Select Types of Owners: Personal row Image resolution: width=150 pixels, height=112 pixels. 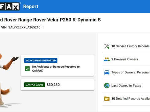[x=126, y=73]
